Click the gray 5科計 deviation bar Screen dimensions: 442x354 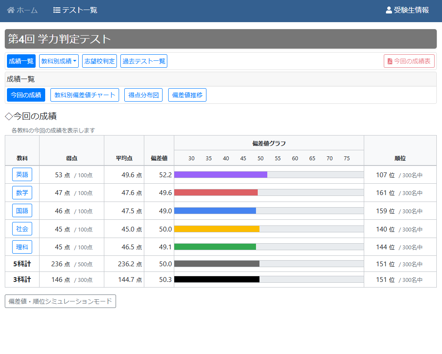217,264
